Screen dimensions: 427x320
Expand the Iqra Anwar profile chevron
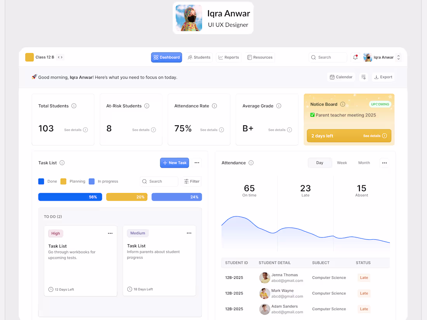pyautogui.click(x=398, y=57)
